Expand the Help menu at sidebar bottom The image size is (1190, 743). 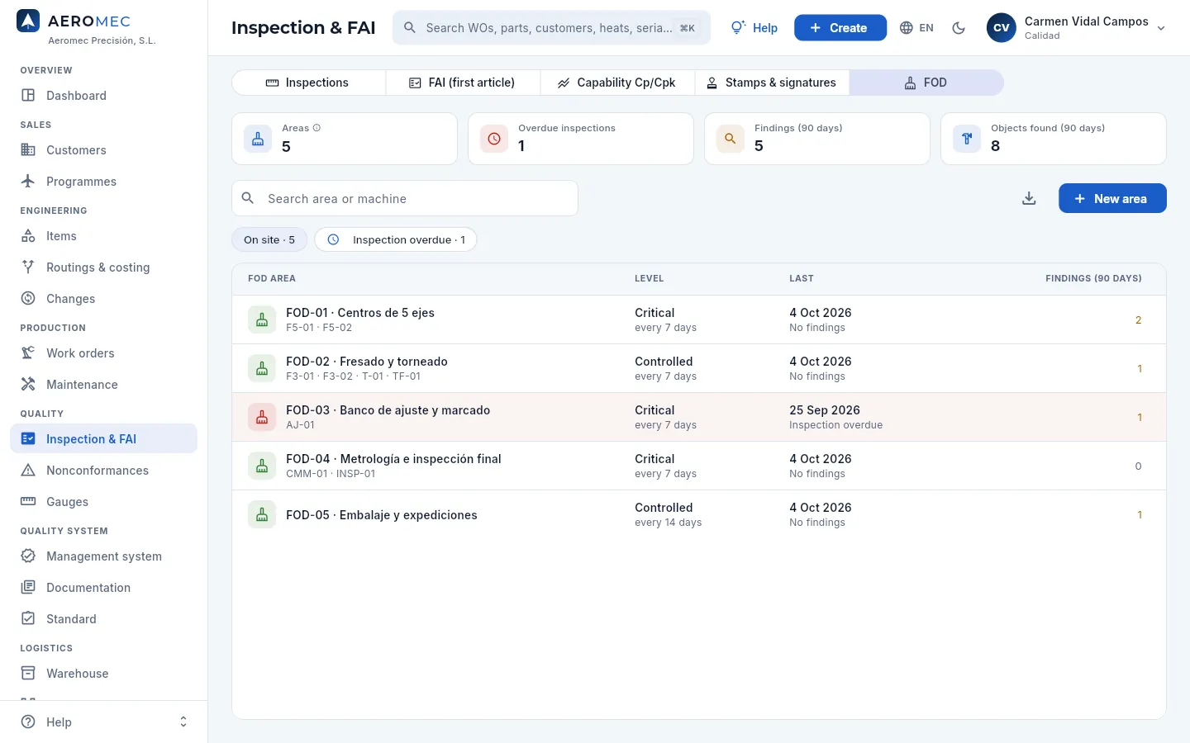pos(103,722)
